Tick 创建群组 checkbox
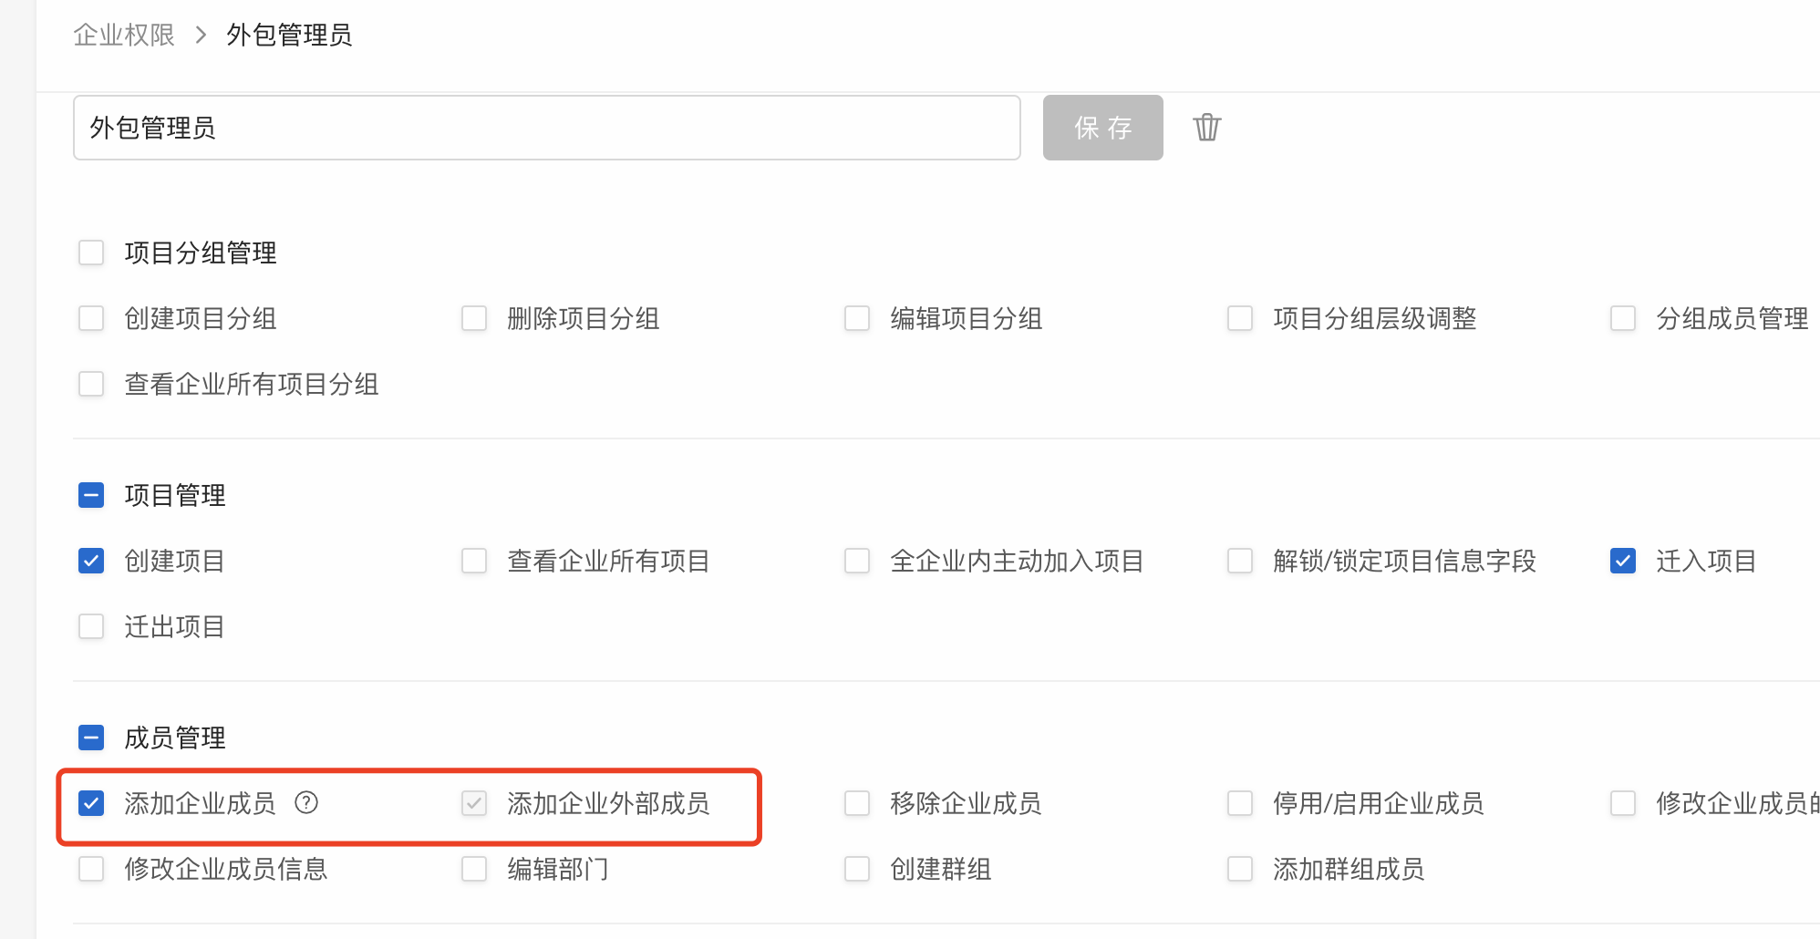The width and height of the screenshot is (1820, 939). 857,869
